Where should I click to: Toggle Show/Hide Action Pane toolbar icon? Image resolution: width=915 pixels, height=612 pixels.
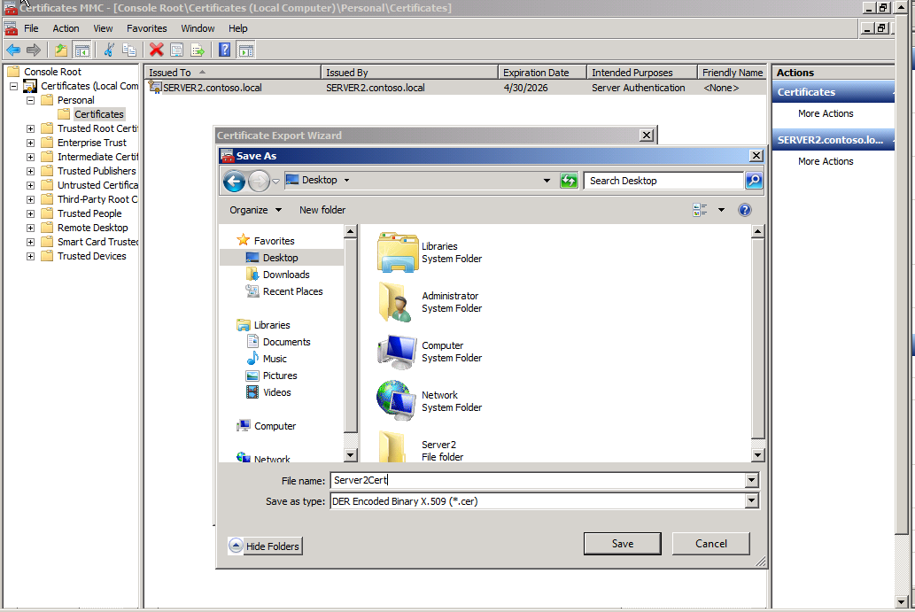(246, 50)
